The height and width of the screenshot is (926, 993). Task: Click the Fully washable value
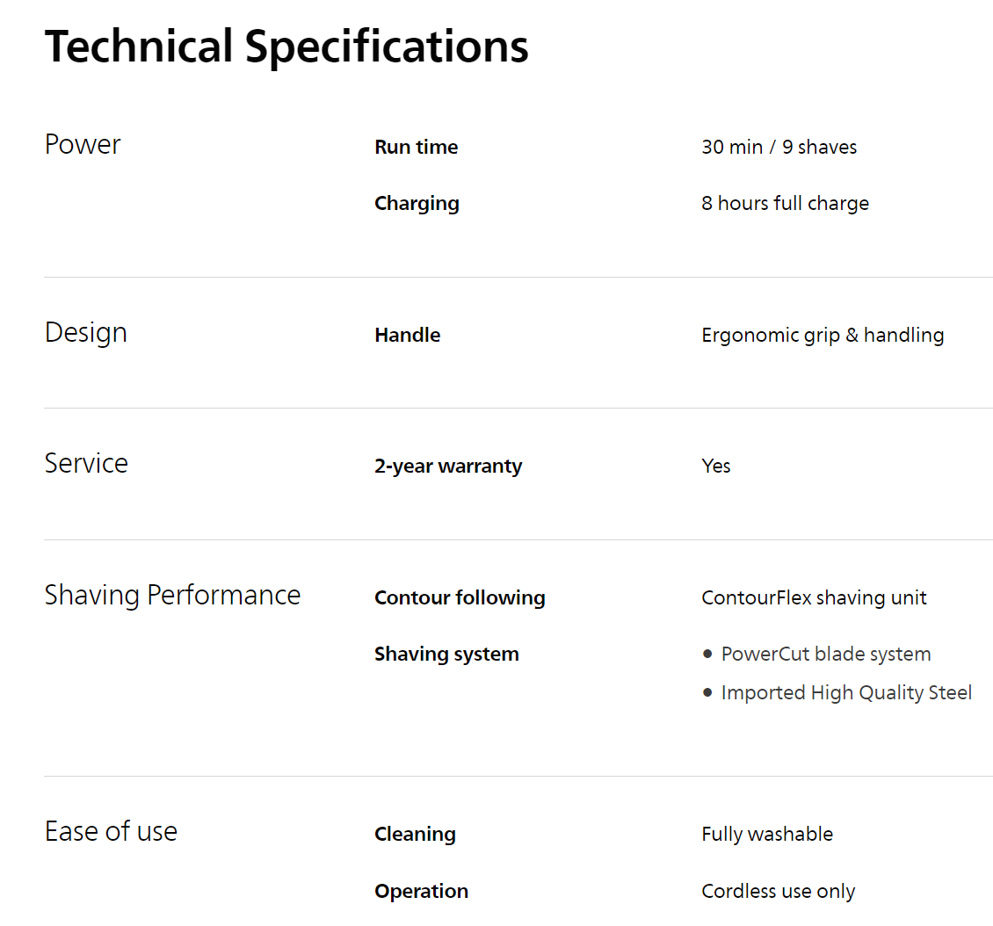point(767,835)
